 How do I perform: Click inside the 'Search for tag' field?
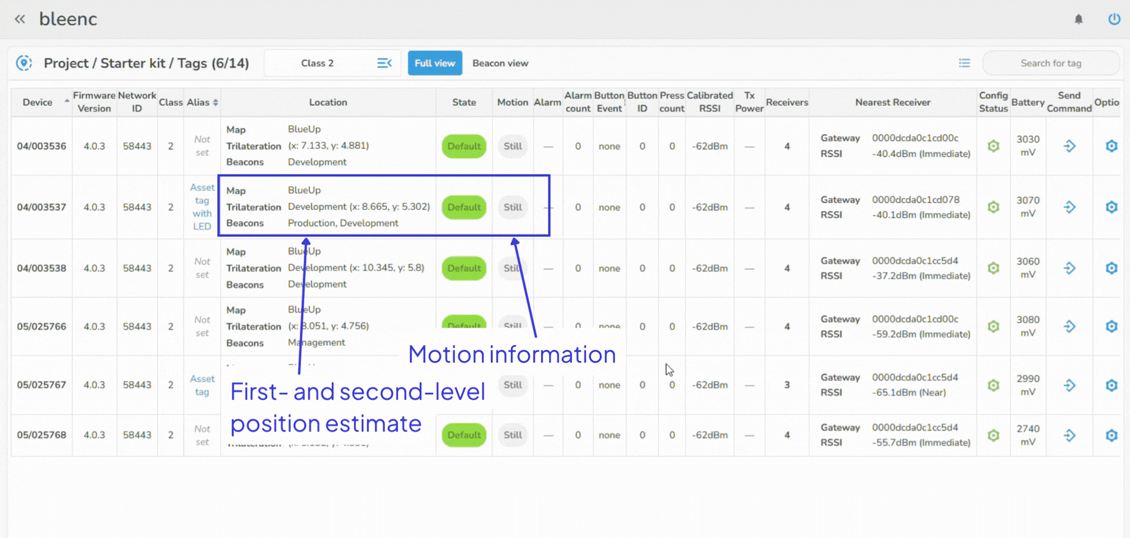1051,63
